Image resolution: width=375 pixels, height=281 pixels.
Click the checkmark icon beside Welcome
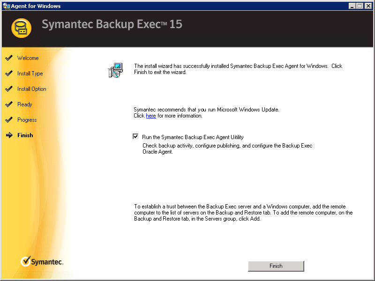click(x=9, y=58)
